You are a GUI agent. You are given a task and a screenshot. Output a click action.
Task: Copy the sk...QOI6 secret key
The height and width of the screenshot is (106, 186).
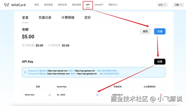pos(97,95)
